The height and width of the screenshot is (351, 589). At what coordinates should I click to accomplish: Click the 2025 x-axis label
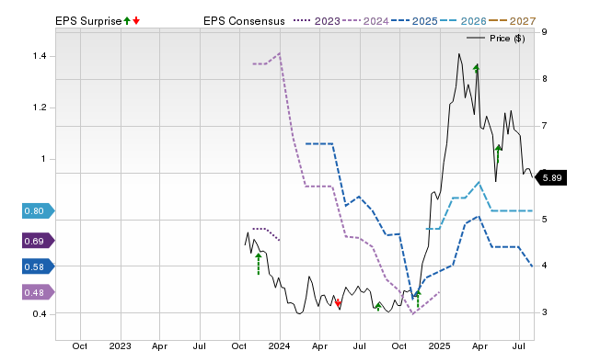[x=440, y=345]
